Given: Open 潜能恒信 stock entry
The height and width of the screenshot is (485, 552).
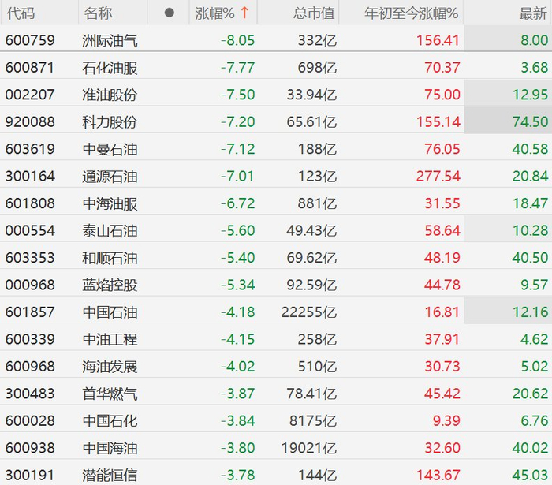Looking at the screenshot, I should [x=110, y=476].
